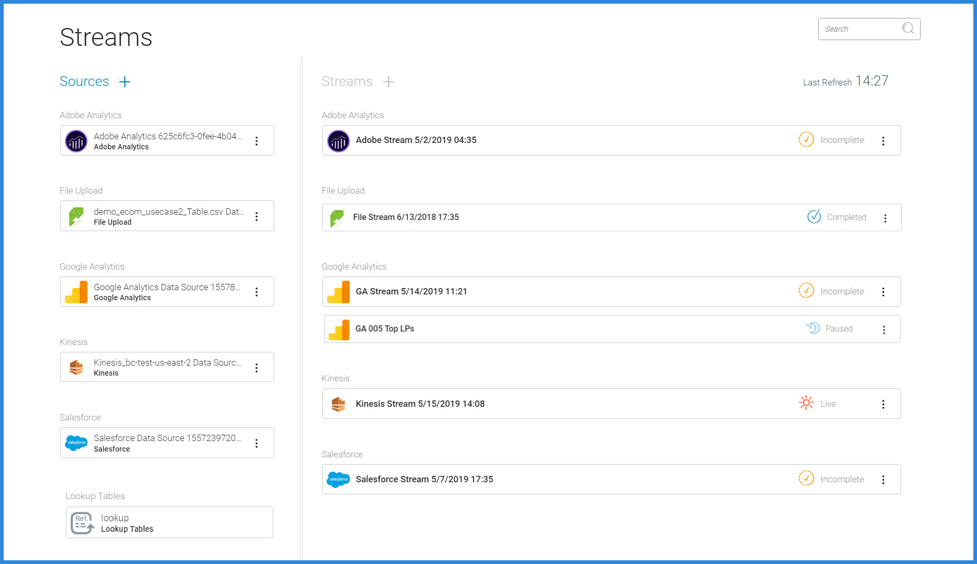Viewport: 977px width, 564px height.
Task: Click the Live status label
Action: 828,404
